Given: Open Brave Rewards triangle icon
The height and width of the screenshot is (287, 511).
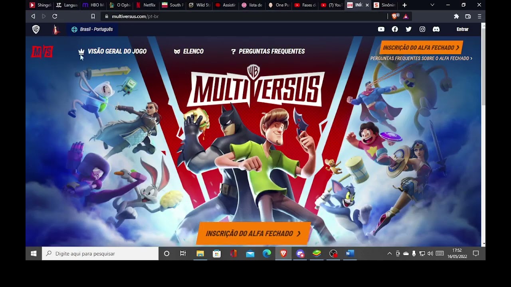Looking at the screenshot, I should point(406,16).
